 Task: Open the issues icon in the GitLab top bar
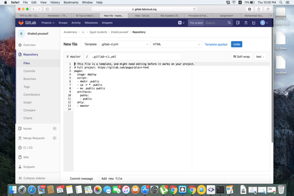[238, 23]
